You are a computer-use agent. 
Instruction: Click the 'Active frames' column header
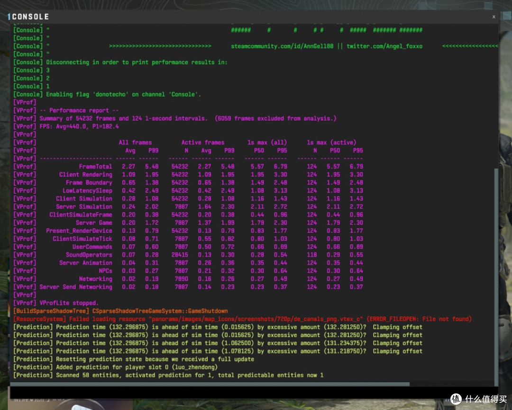coord(203,143)
